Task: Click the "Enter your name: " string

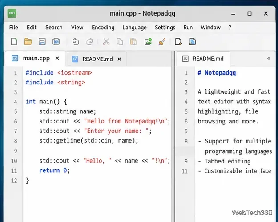Action: coord(116,131)
